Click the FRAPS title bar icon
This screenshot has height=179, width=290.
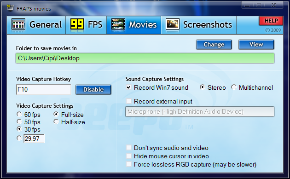10,8
